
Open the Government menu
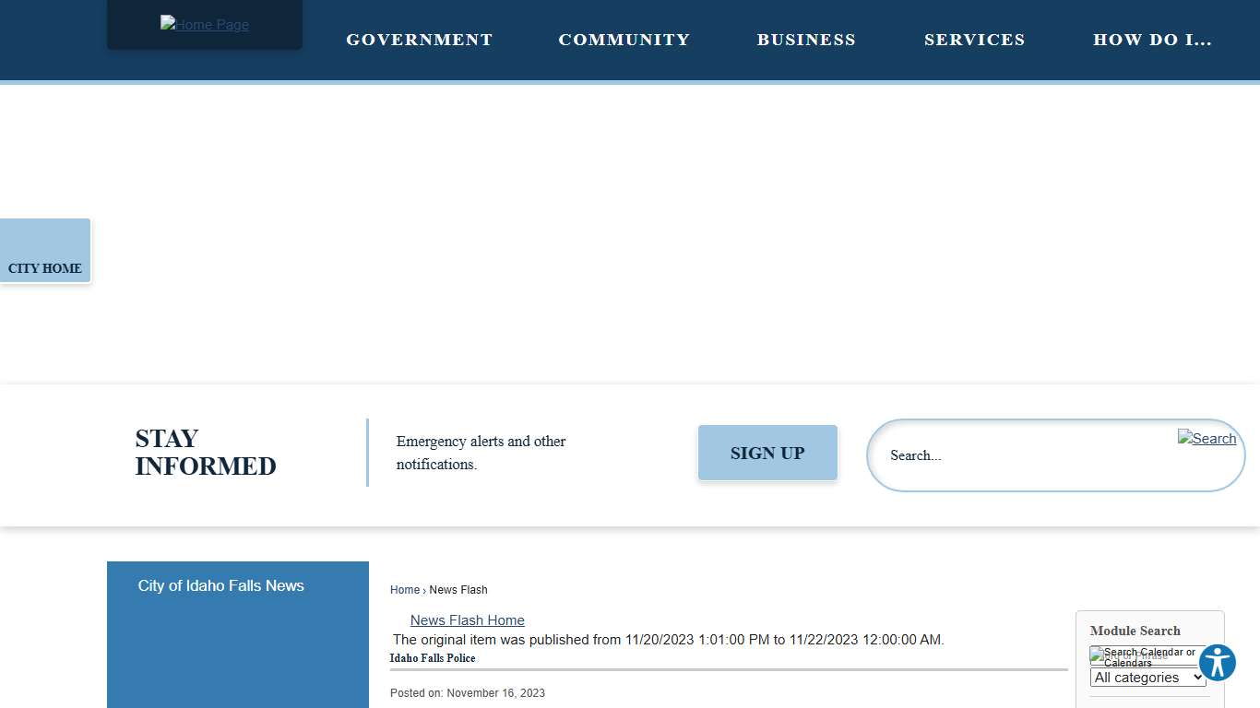419,40
